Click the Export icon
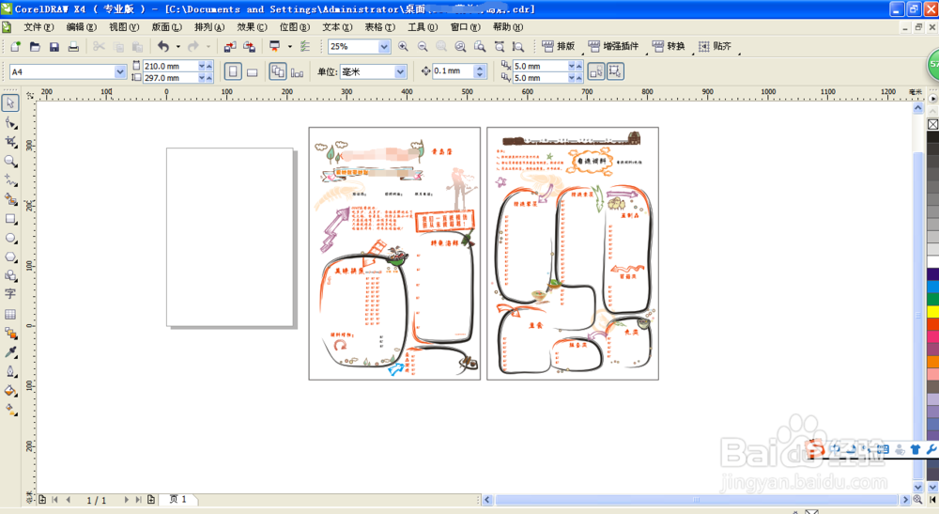The image size is (939, 514). tap(250, 46)
